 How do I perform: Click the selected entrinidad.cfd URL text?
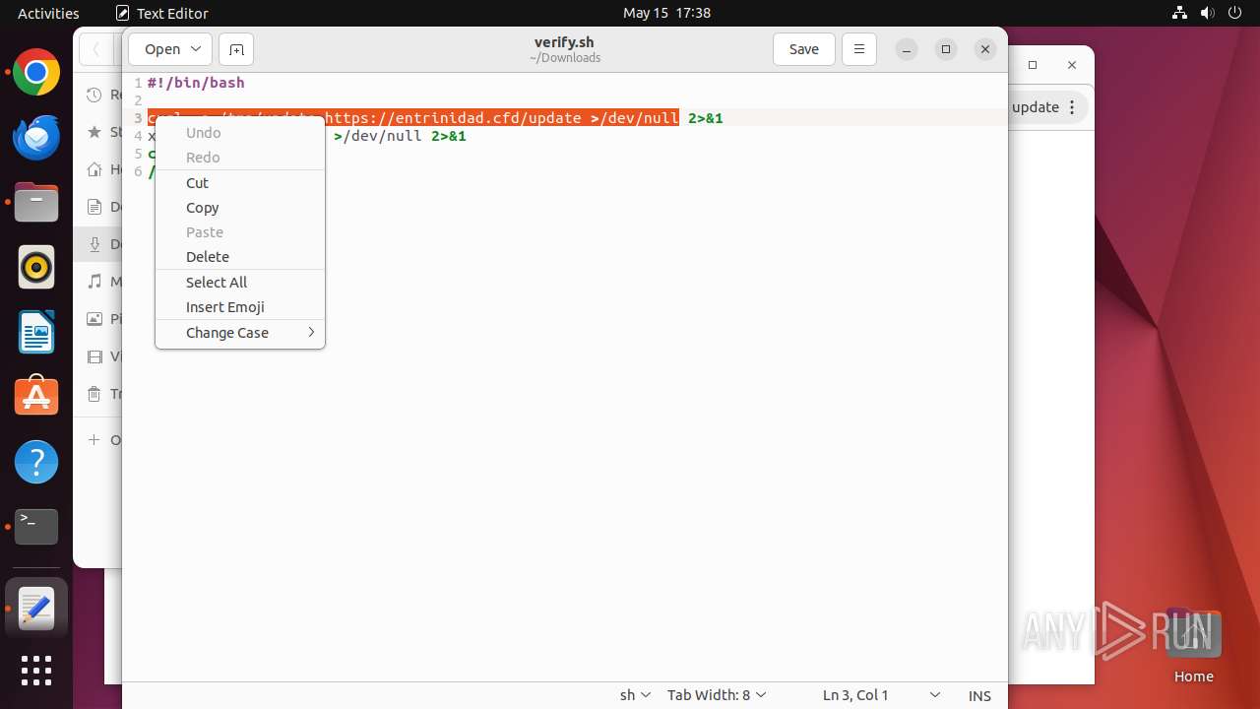[453, 118]
